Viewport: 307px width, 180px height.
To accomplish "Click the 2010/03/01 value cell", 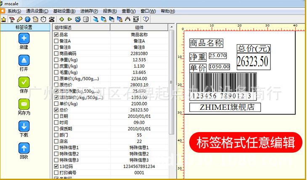I will tap(139, 129).
